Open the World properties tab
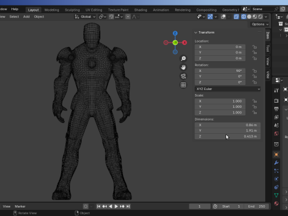288x216 pixels. click(276, 134)
